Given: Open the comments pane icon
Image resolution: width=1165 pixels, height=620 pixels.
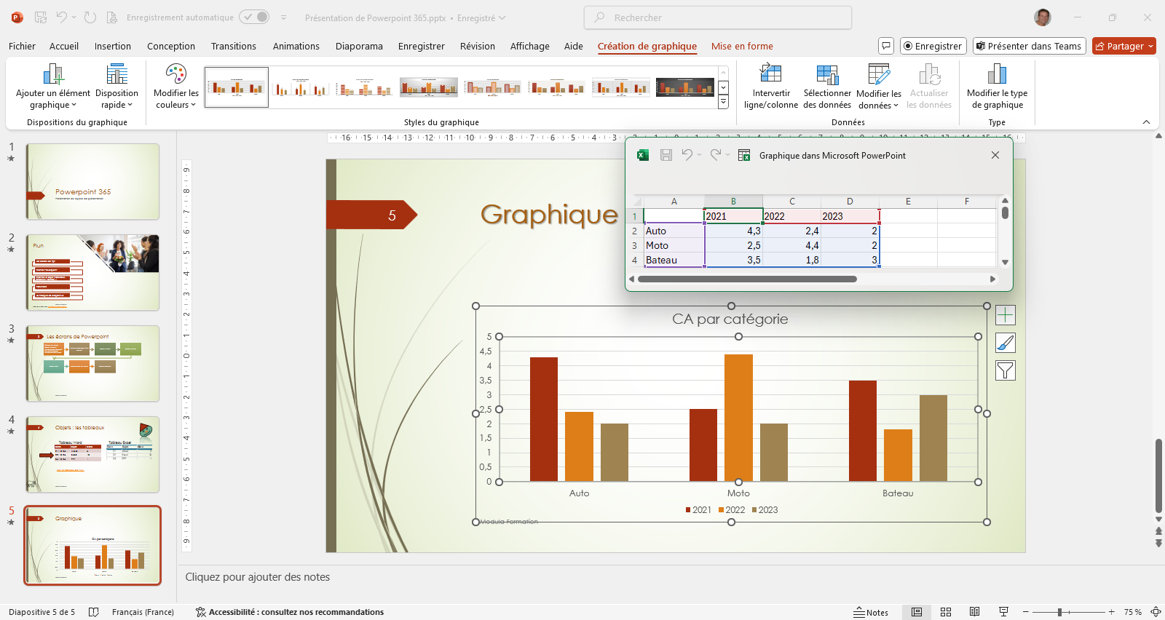Looking at the screenshot, I should [x=886, y=46].
